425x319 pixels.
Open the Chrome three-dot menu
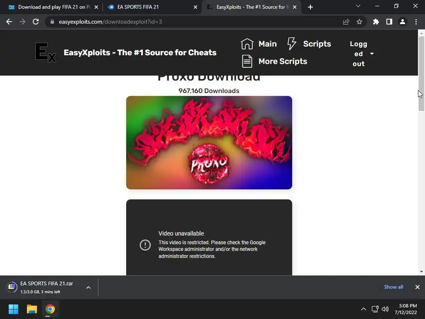(416, 22)
